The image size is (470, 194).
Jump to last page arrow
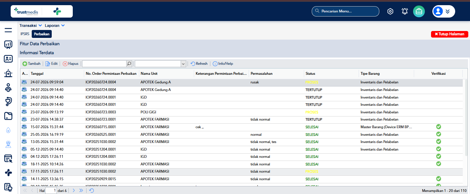coord(81,190)
